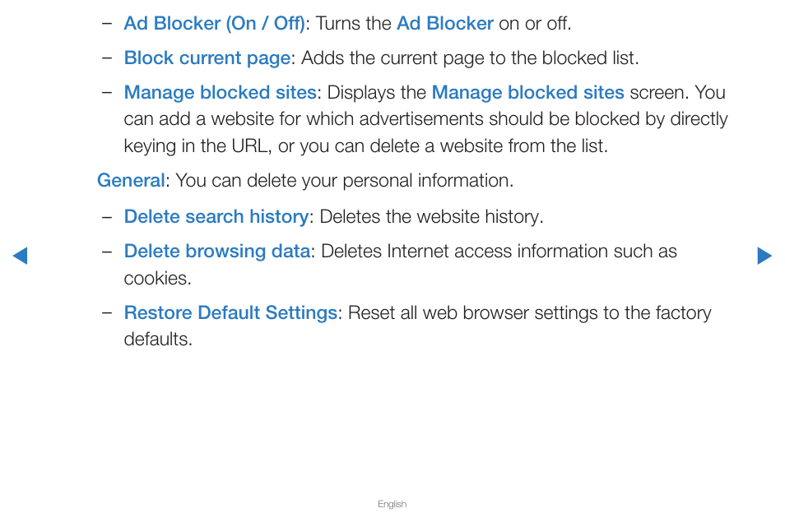This screenshot has width=785, height=513.
Task: Open the Ad Blocker (On / Off) link
Action: [214, 24]
